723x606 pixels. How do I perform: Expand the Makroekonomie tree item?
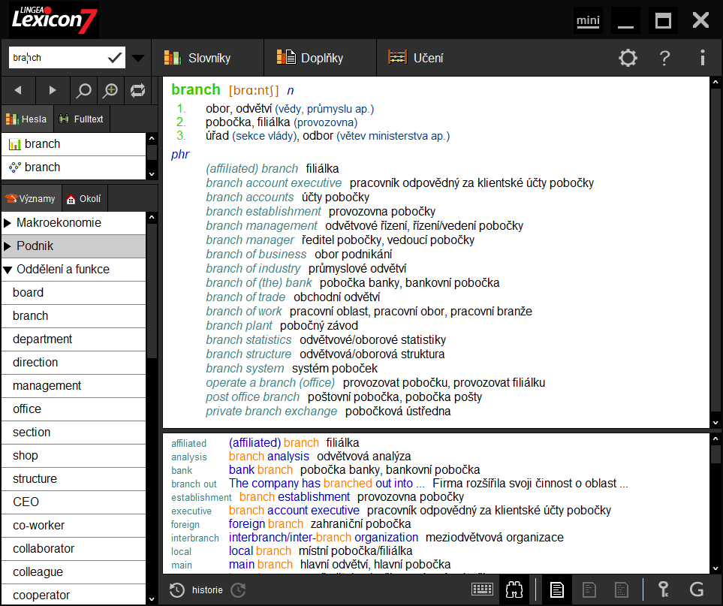(x=10, y=222)
